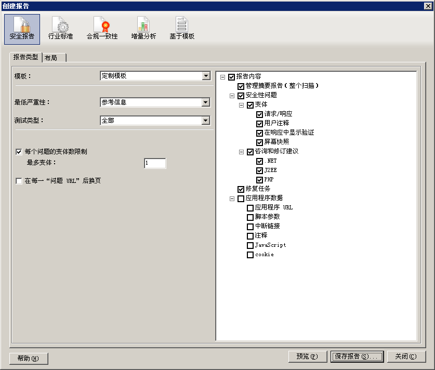The width and height of the screenshot is (435, 370).
Task: Uncheck the 安全性问题 checkbox
Action: click(x=241, y=96)
